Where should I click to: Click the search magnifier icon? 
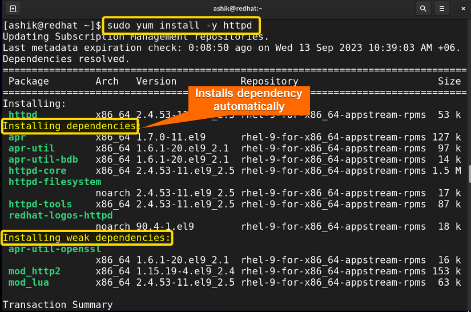(x=423, y=9)
